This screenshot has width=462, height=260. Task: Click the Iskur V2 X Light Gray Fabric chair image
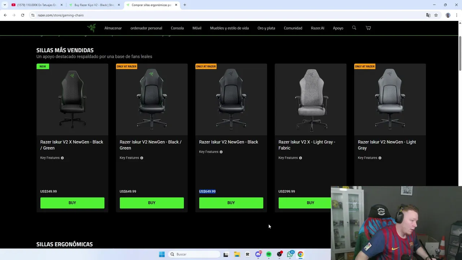310,99
